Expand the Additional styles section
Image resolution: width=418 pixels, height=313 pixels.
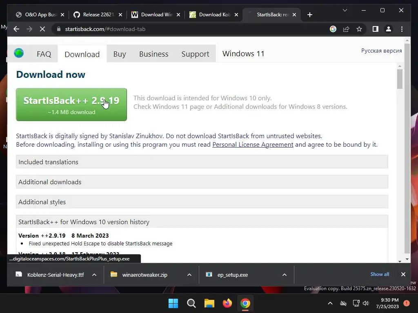pos(202,202)
